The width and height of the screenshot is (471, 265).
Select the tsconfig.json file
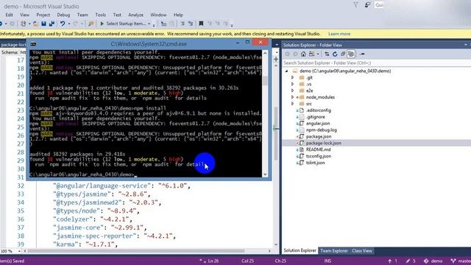(319, 156)
